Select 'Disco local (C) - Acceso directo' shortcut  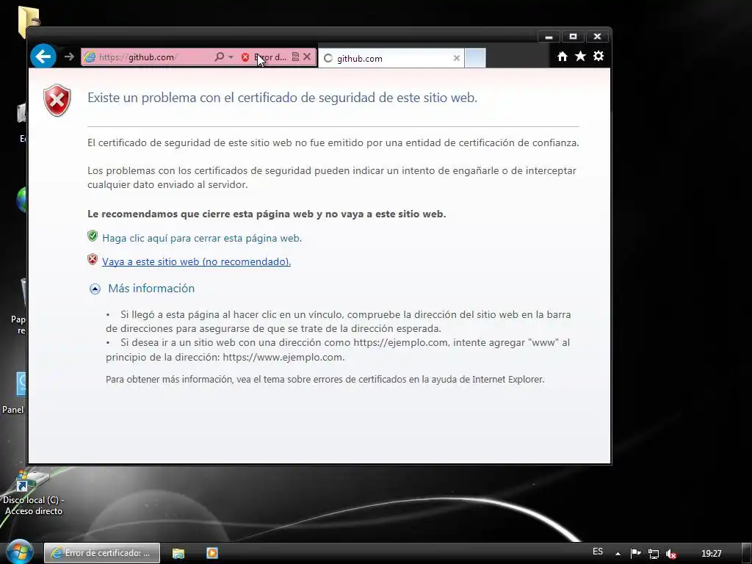click(x=33, y=493)
